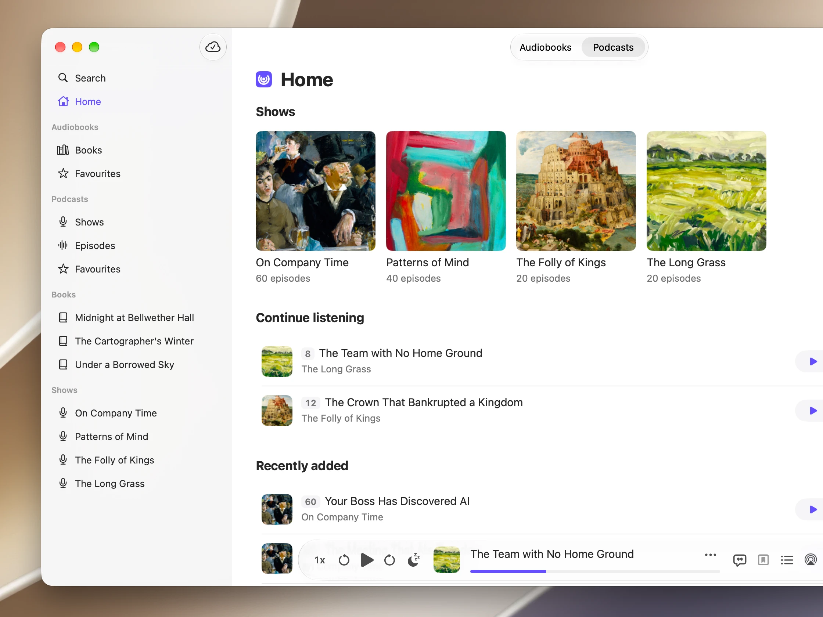Play The Team with No Home Ground episode
Screen dimensions: 823x617
tap(813, 361)
